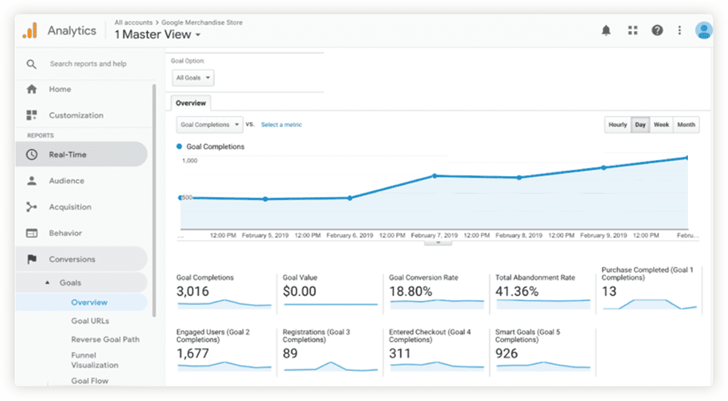The width and height of the screenshot is (728, 401).
Task: Open Real-Time reports clock icon
Action: click(x=31, y=155)
